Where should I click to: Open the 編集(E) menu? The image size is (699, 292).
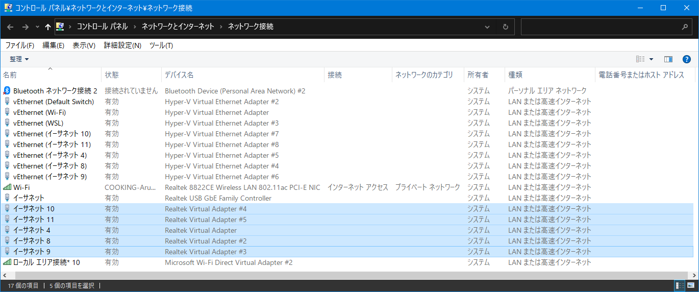point(54,45)
